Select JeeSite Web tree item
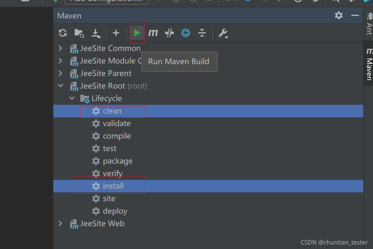The image size is (373, 249). click(208, 224)
